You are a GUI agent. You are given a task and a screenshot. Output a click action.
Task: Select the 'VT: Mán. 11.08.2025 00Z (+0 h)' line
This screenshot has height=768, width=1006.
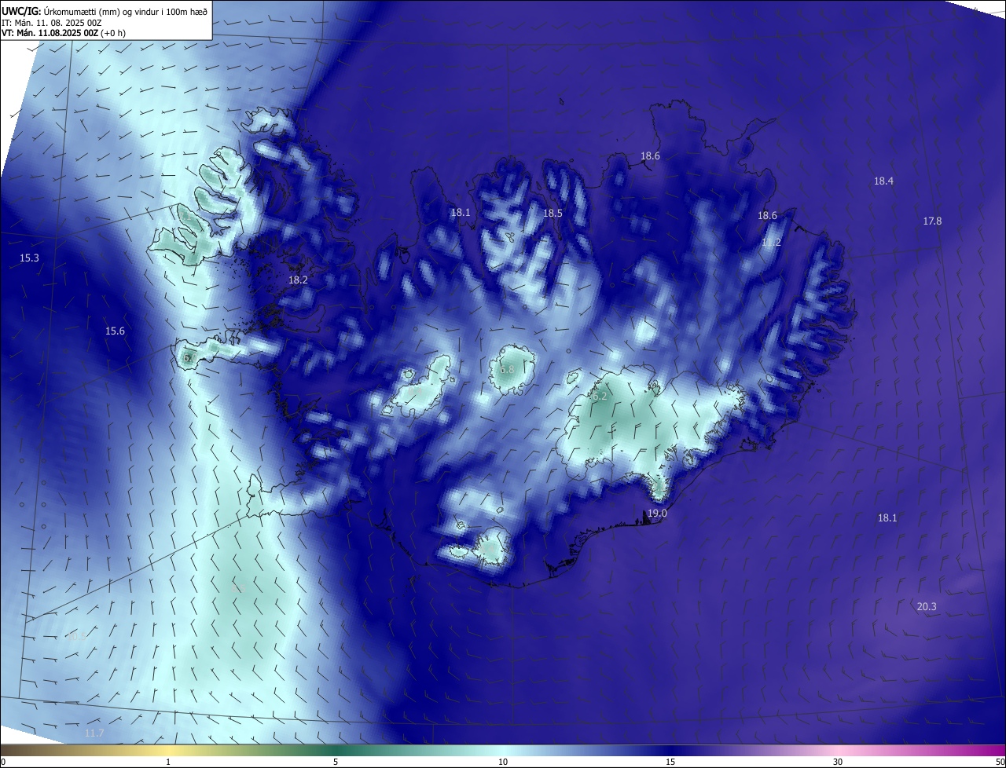pos(63,33)
